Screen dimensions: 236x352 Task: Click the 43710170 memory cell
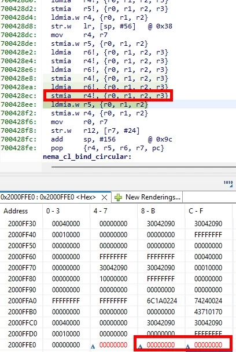point(208,312)
